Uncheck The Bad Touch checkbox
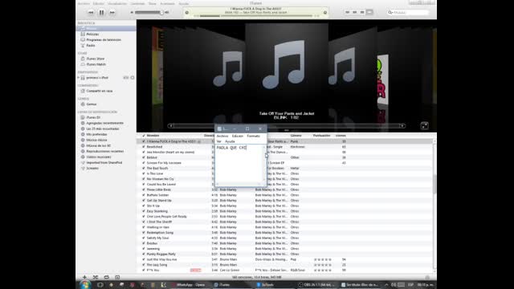The width and height of the screenshot is (514, 289). coord(144,168)
